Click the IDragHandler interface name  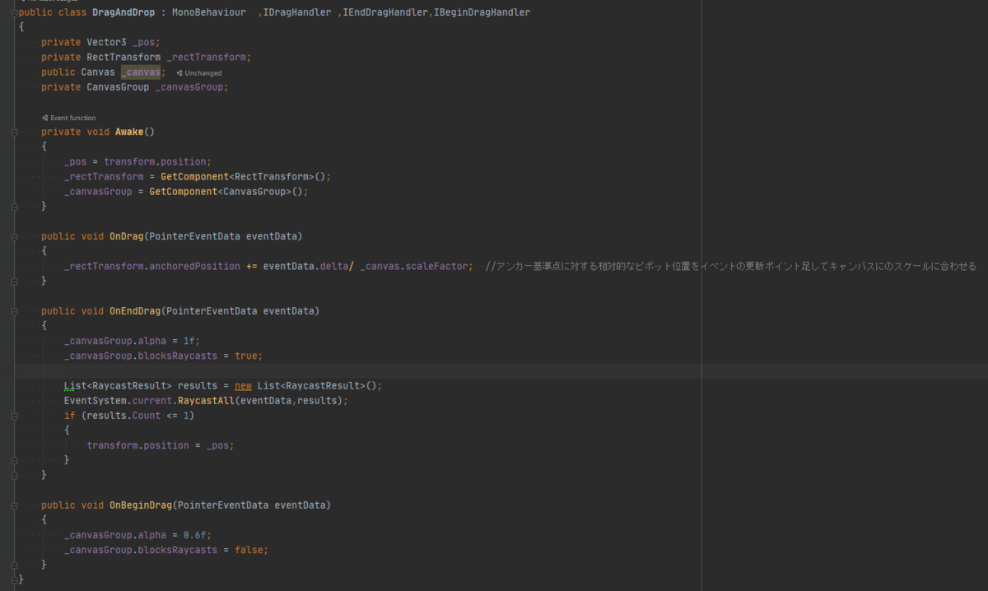[x=297, y=13]
